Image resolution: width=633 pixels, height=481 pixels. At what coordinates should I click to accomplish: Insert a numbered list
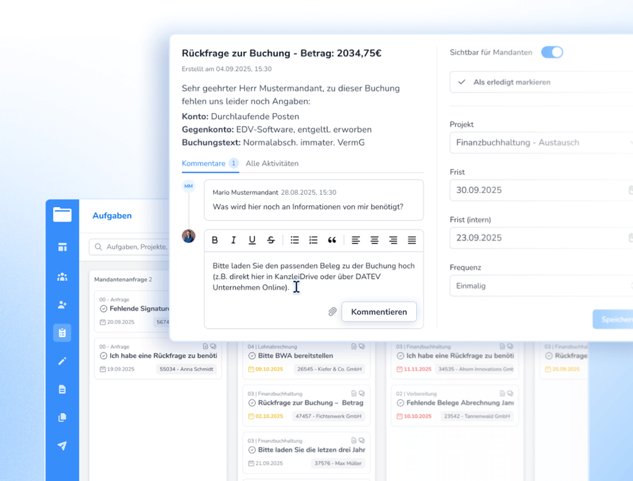314,240
